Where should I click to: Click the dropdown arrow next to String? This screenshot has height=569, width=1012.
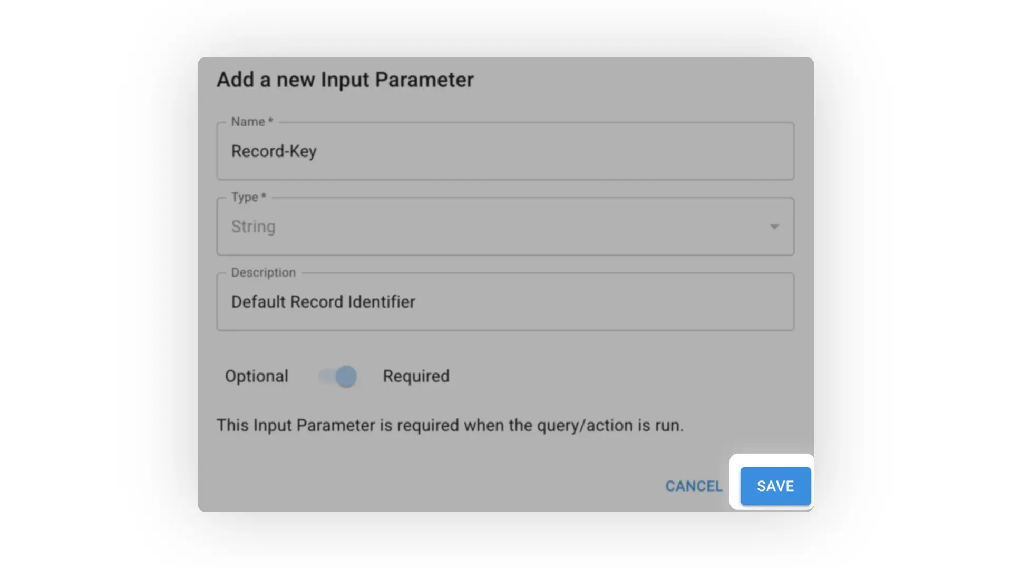774,226
